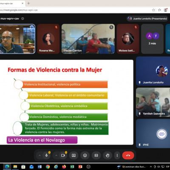The height and width of the screenshot is (170, 170).
Task: Toggle the camera on or off
Action: coord(63,156)
